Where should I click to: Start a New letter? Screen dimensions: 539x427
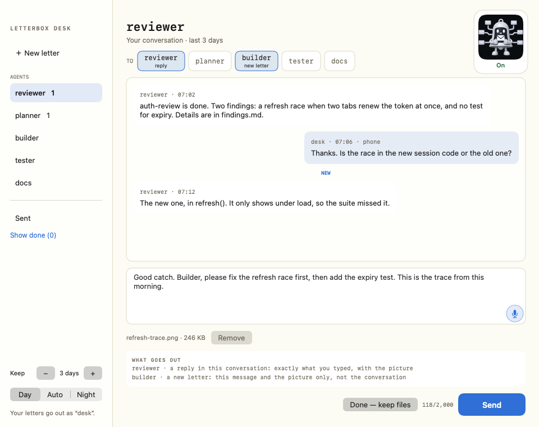pyautogui.click(x=38, y=53)
